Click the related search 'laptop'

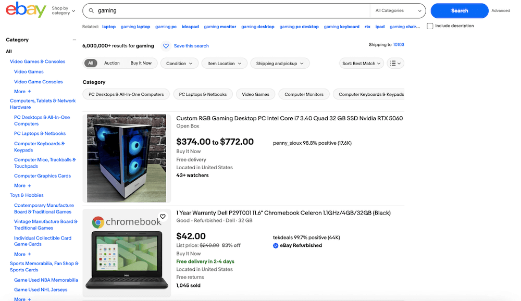pos(109,27)
